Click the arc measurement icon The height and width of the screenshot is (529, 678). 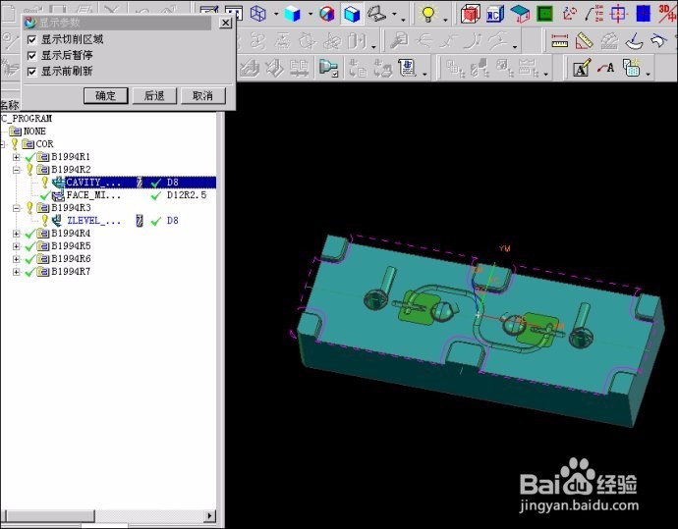(609, 41)
